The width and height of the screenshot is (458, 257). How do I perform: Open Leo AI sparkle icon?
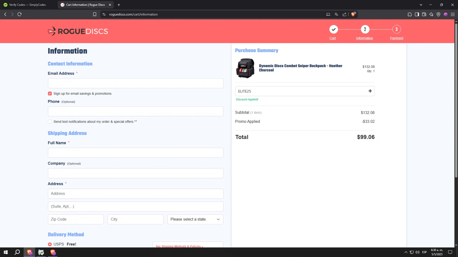point(431,14)
